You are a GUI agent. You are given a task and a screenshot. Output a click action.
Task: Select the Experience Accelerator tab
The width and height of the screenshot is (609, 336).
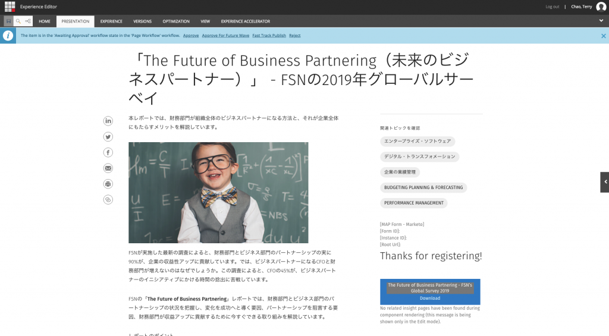click(245, 21)
